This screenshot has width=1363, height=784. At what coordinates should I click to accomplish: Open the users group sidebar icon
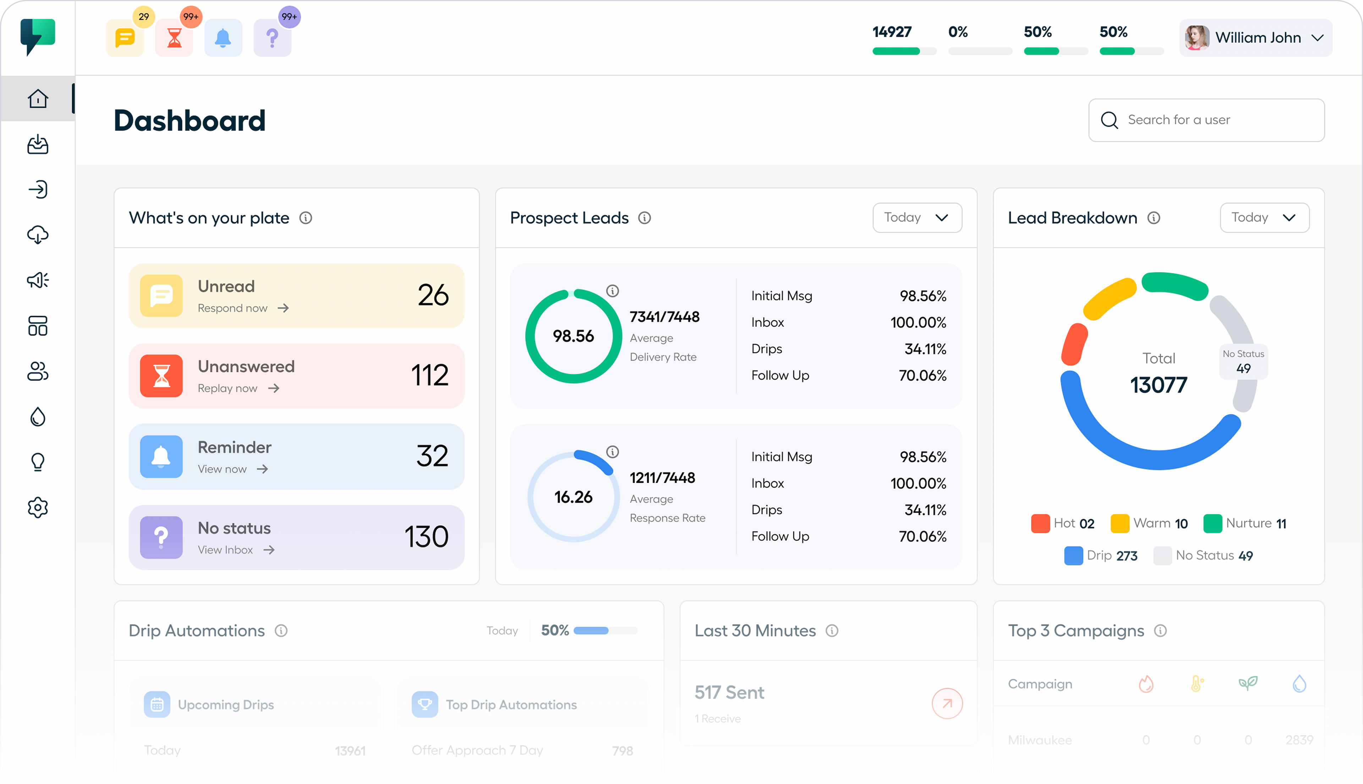click(38, 371)
